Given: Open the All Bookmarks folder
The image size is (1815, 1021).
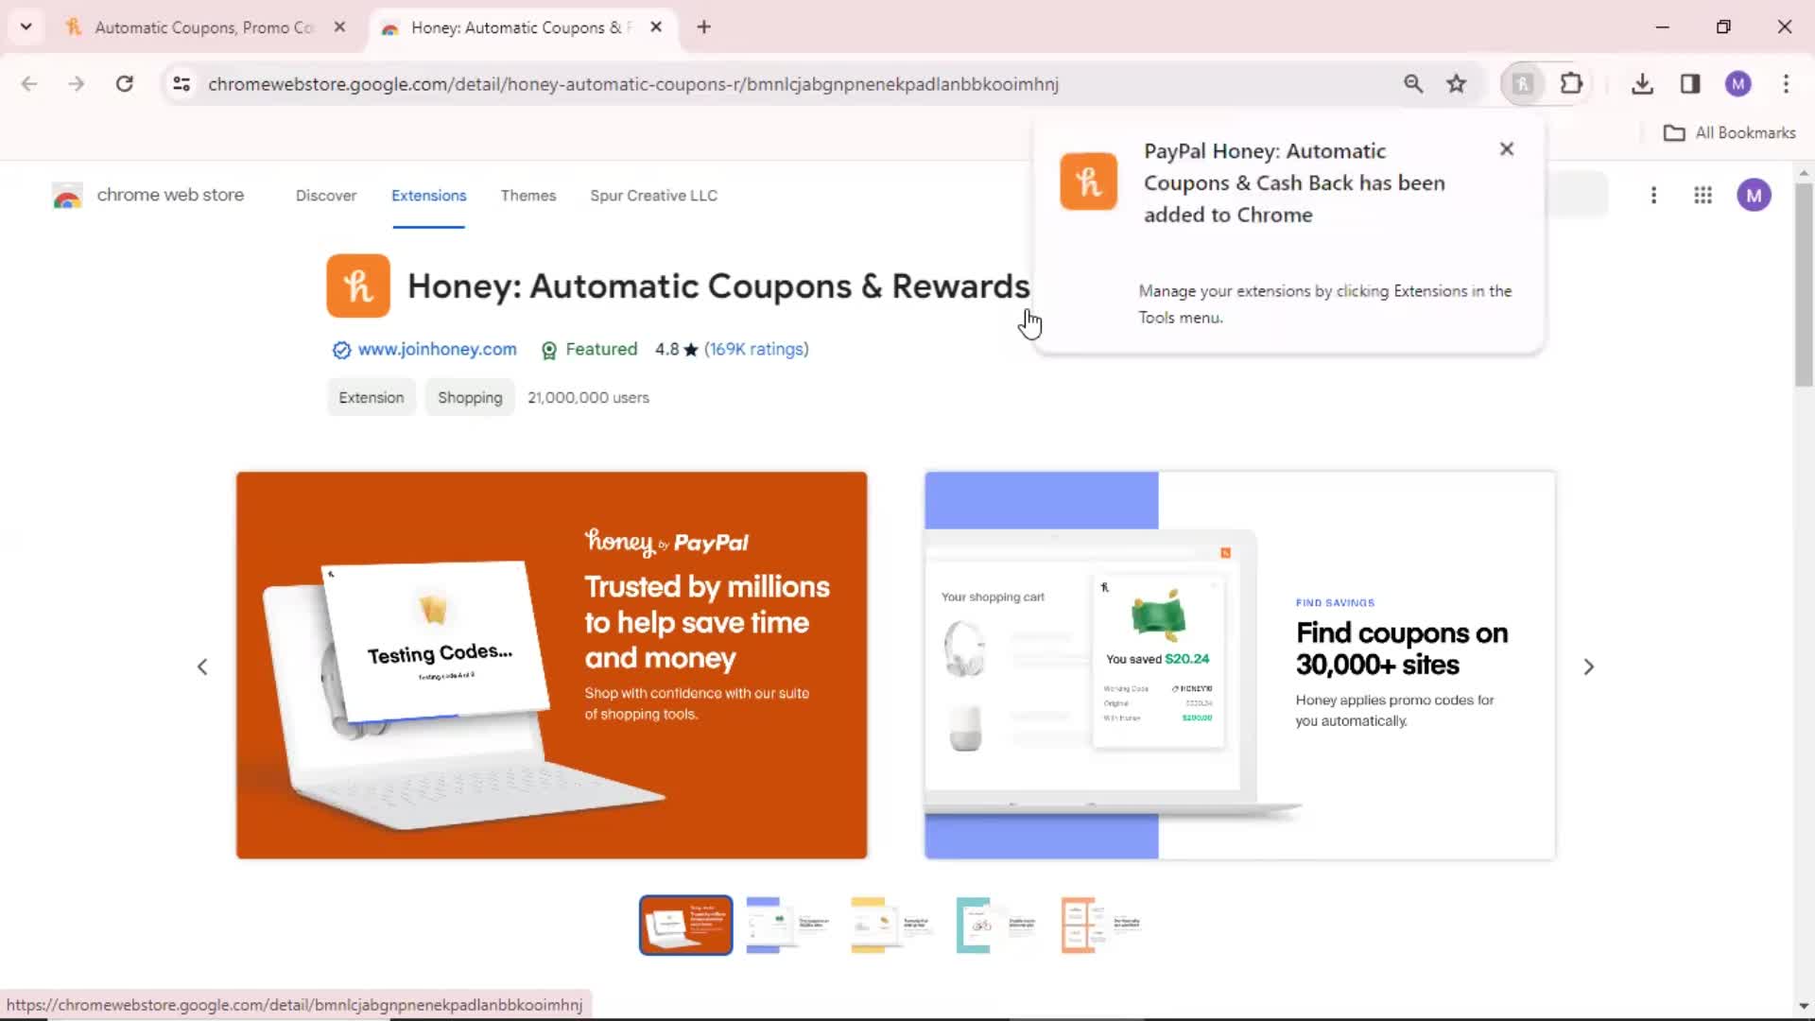Looking at the screenshot, I should tap(1729, 133).
